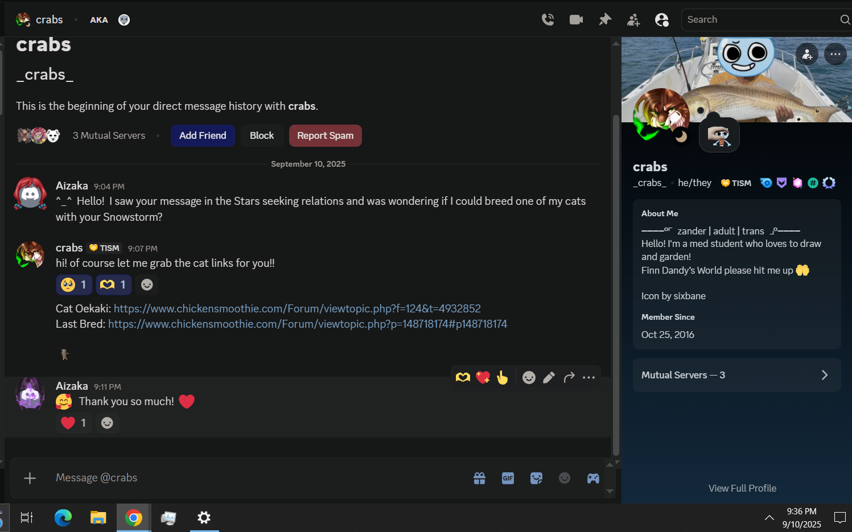Click crabs profile avatar in side panel
Image resolution: width=852 pixels, height=532 pixels.
[660, 116]
